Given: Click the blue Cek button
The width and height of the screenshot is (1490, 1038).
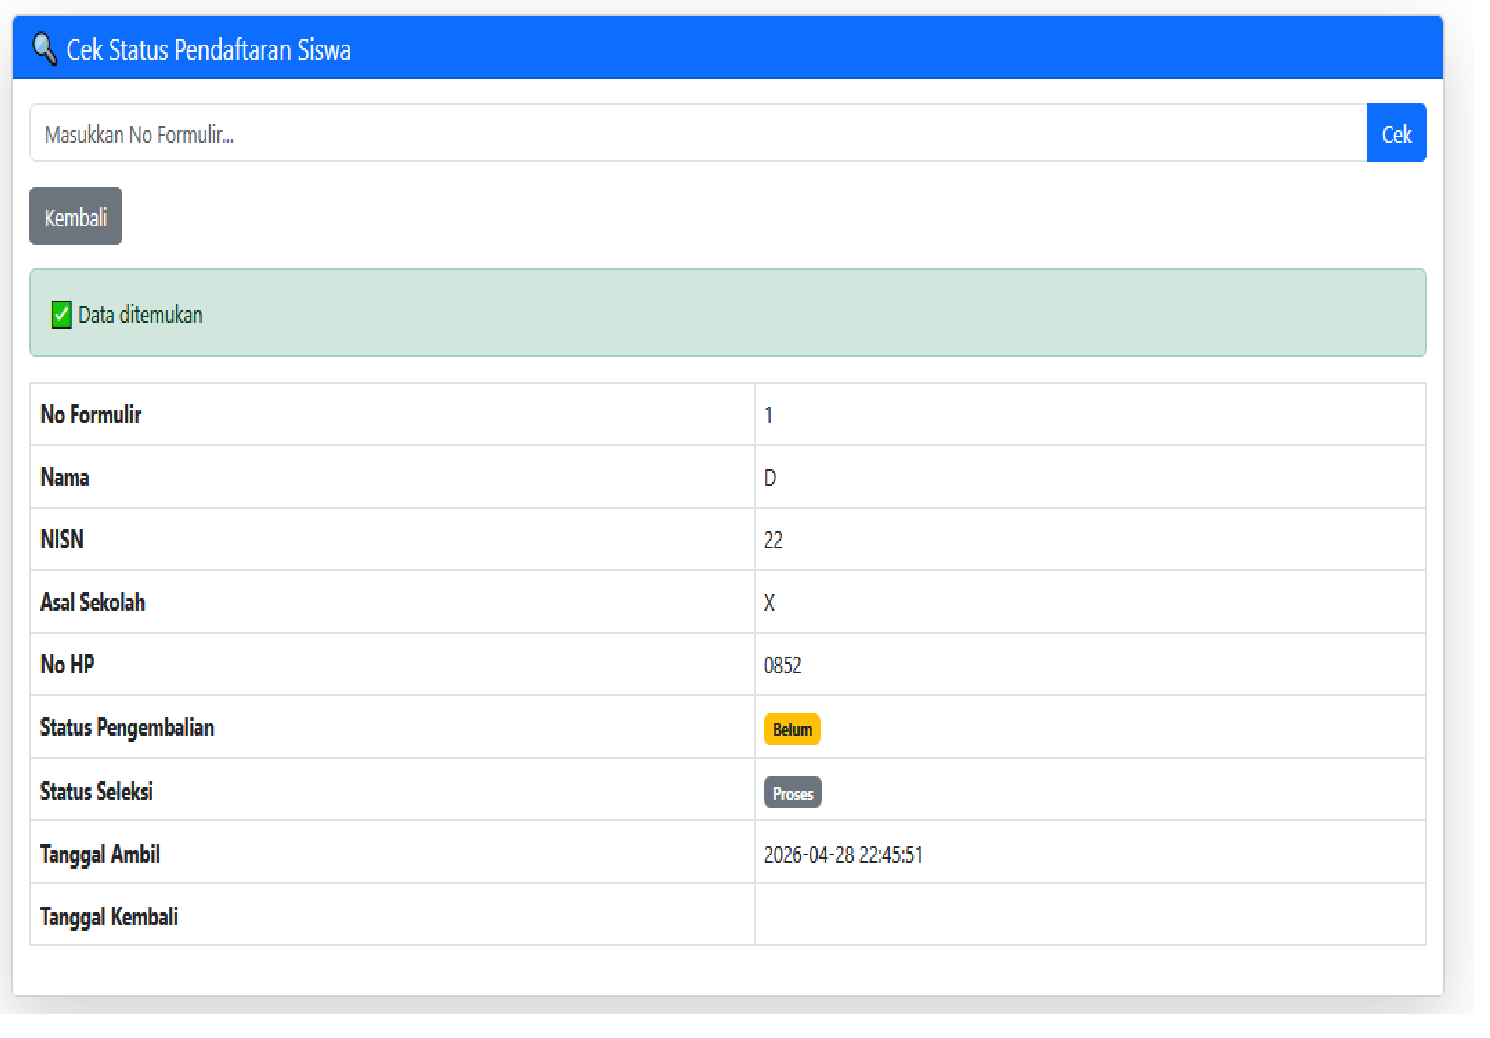Looking at the screenshot, I should (1396, 133).
